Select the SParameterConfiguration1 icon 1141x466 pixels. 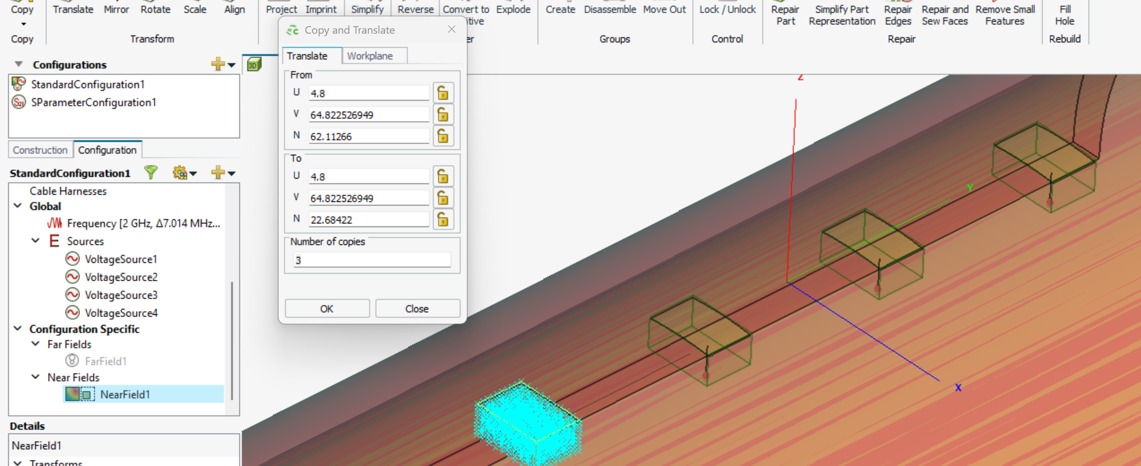(x=19, y=103)
